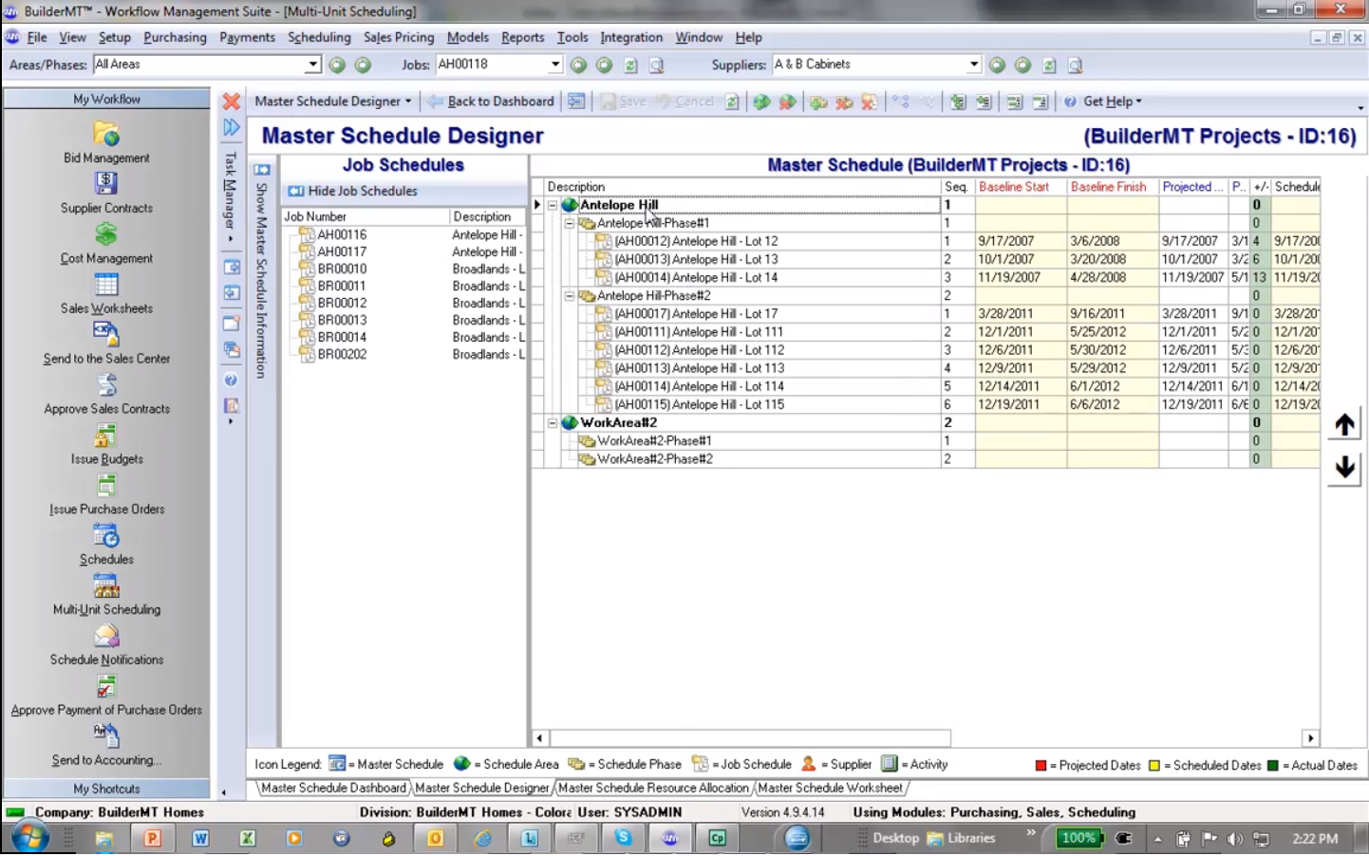Collapse the WorkArea#2 tree node
1369x856 pixels.
point(553,423)
